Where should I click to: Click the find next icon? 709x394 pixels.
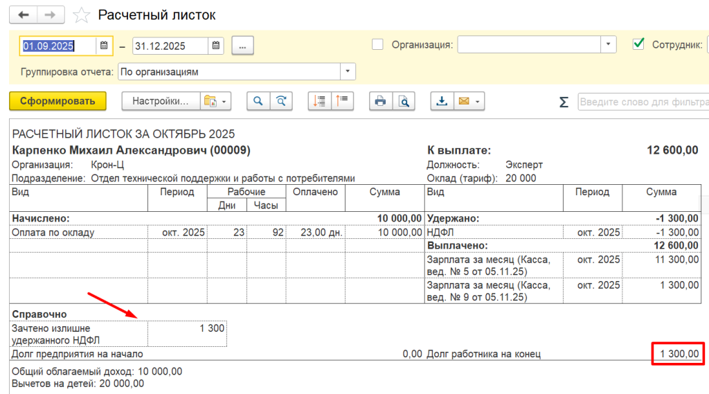click(x=281, y=101)
